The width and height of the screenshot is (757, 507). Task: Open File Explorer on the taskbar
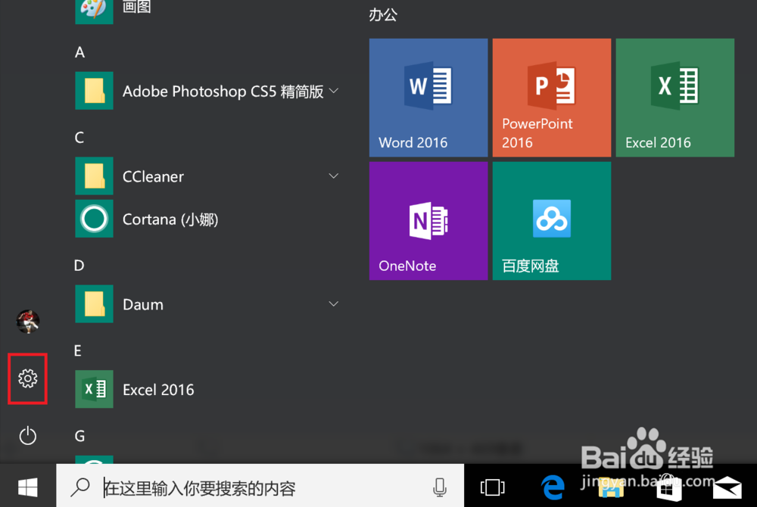611,488
